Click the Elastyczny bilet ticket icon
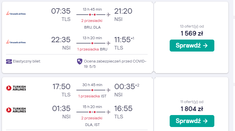 coord(9,62)
